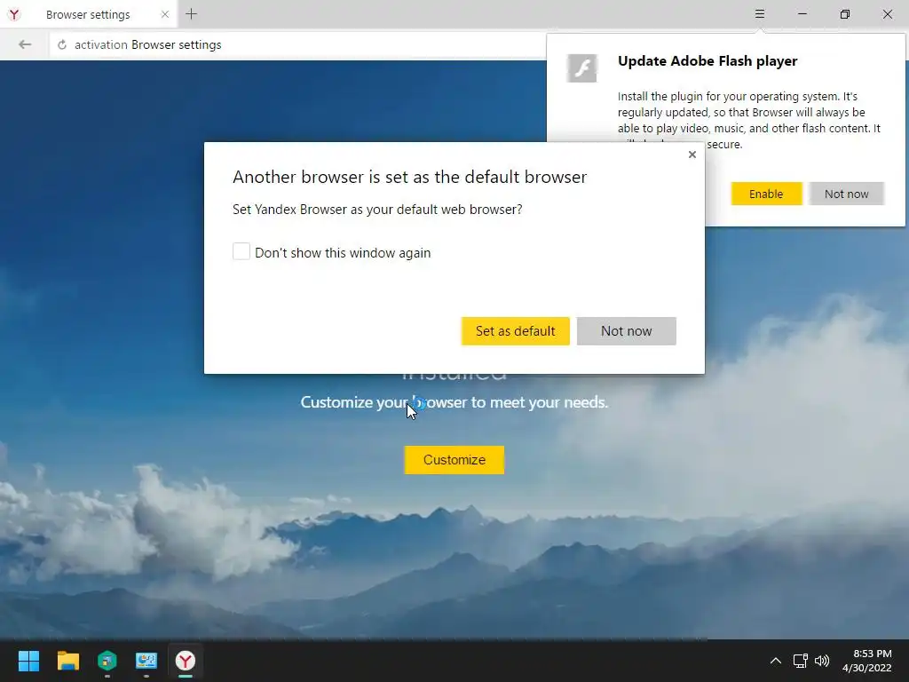Image resolution: width=909 pixels, height=682 pixels.
Task: Close the Browser settings tab
Action: 164,14
